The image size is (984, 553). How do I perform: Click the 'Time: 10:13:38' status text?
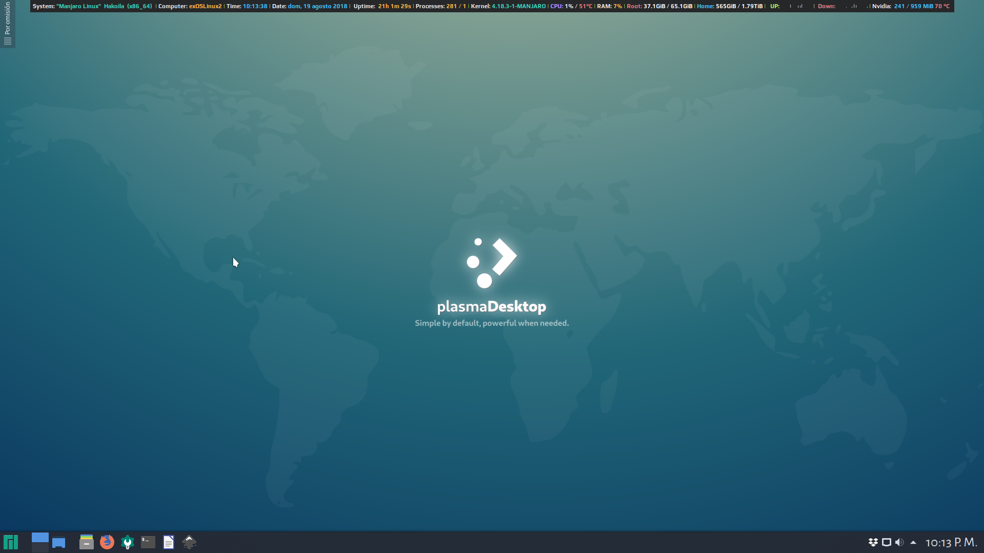[x=247, y=6]
